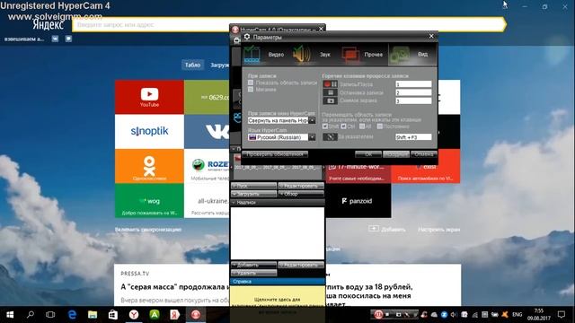Click the gear icon in Параметры title
Image resolution: width=575 pixels, height=323 pixels.
(247, 37)
